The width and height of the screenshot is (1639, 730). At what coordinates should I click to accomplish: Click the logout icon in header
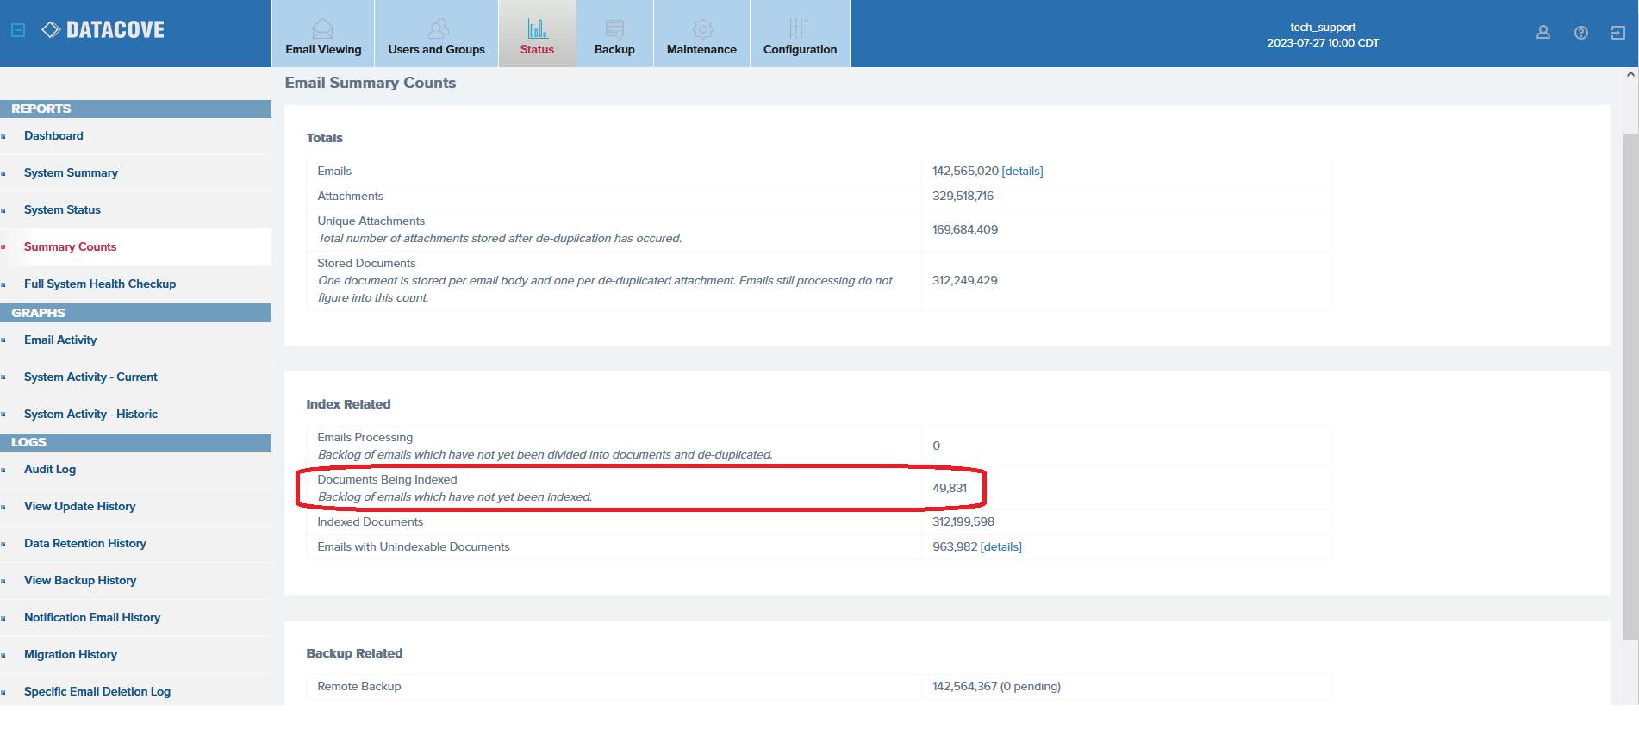click(x=1617, y=33)
